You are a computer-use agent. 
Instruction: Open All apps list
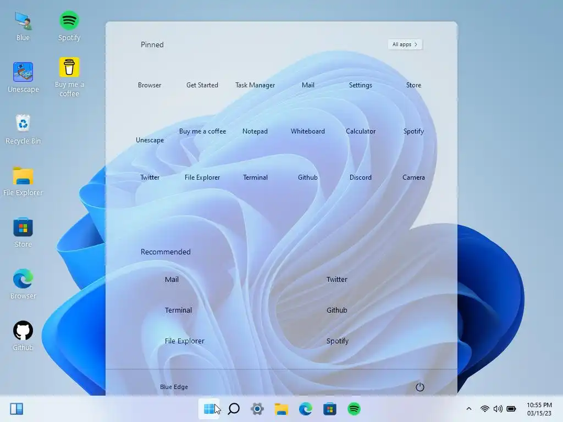pos(405,45)
